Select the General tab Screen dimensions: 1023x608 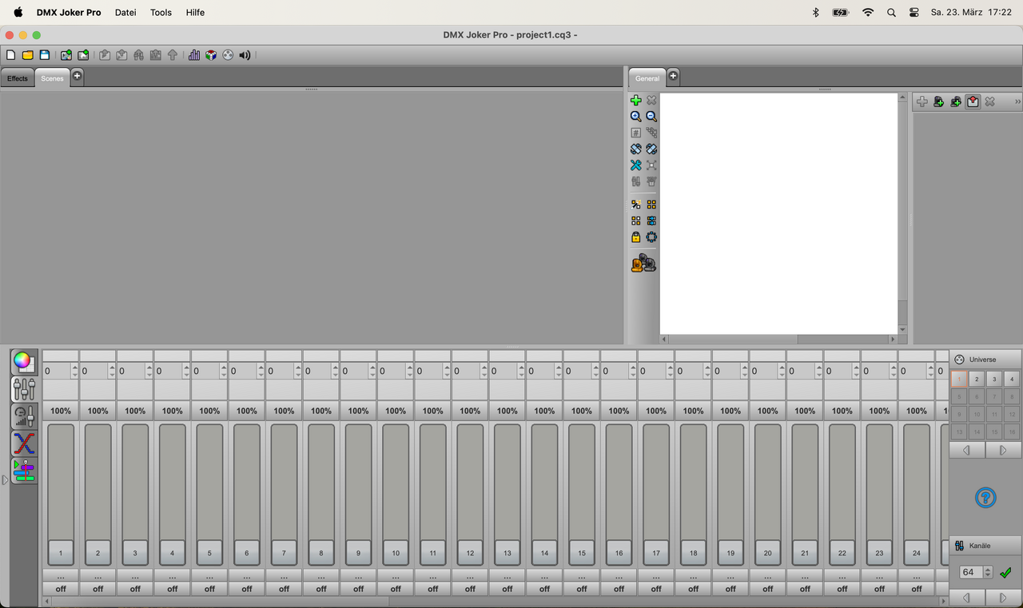click(x=647, y=78)
